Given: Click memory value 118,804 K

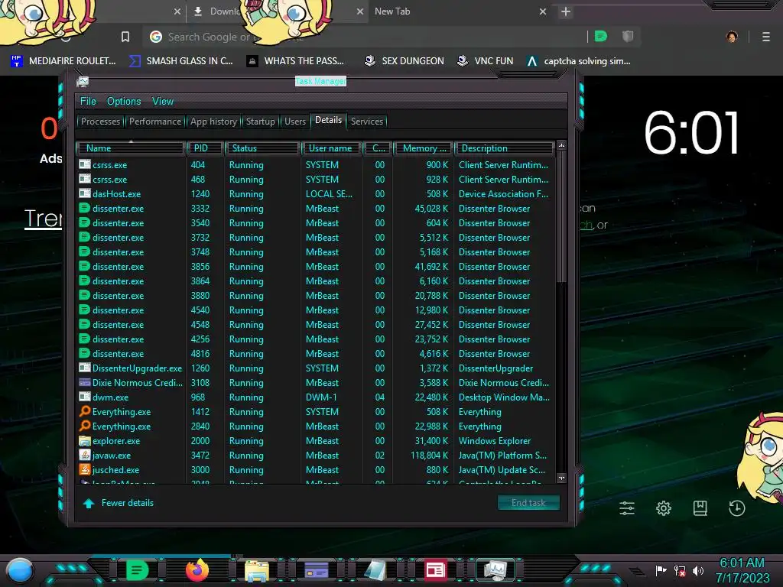Looking at the screenshot, I should [430, 456].
